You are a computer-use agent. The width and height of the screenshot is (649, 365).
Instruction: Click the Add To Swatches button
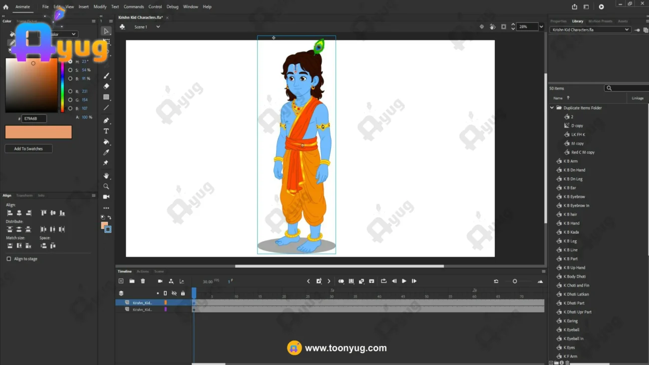28,149
